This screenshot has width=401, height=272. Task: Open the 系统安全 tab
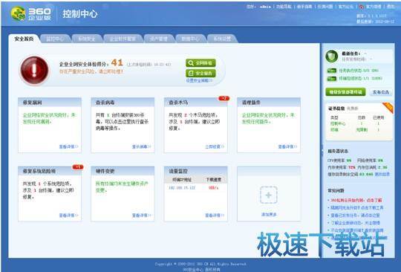click(x=87, y=39)
